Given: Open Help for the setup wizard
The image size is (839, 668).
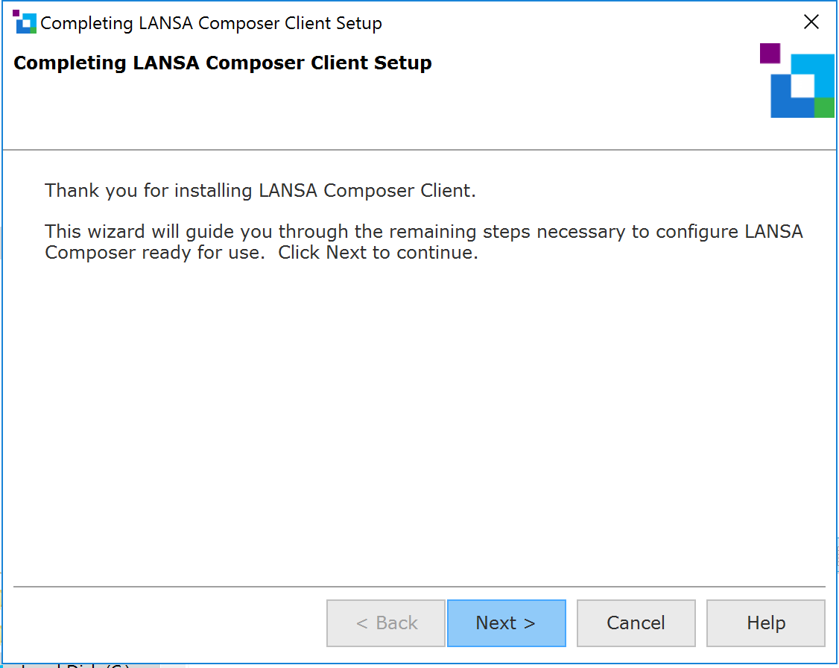Looking at the screenshot, I should coord(765,623).
